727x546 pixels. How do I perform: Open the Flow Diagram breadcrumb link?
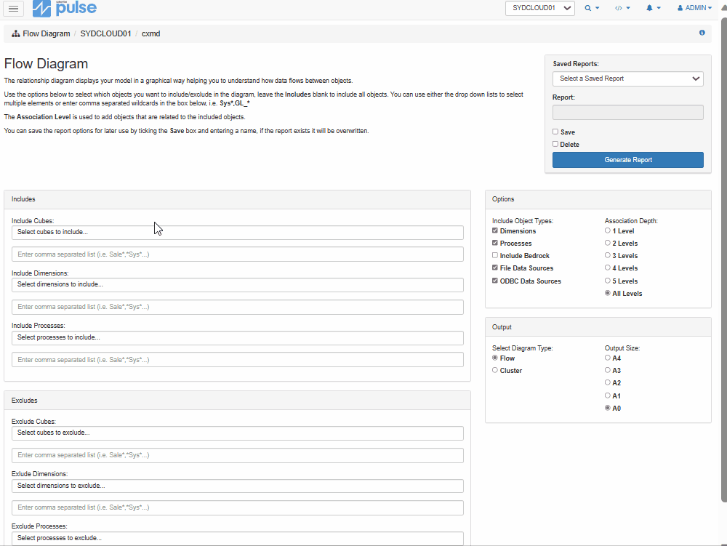[x=44, y=33]
